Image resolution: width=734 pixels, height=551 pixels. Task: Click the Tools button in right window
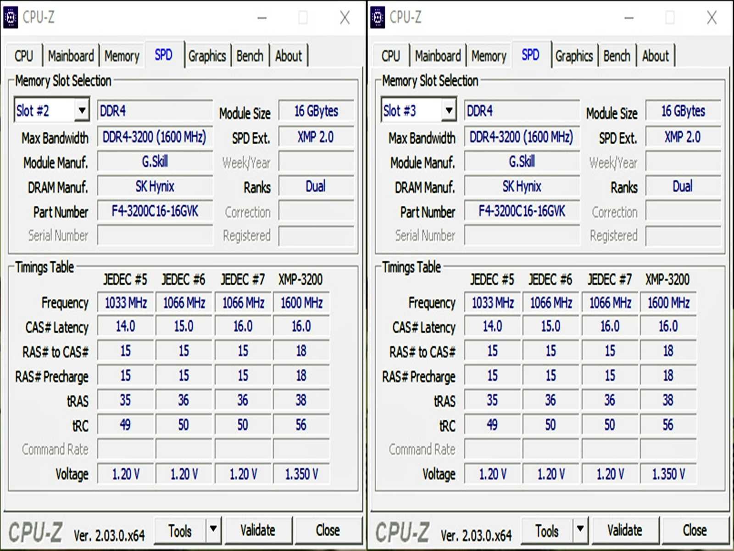click(547, 530)
